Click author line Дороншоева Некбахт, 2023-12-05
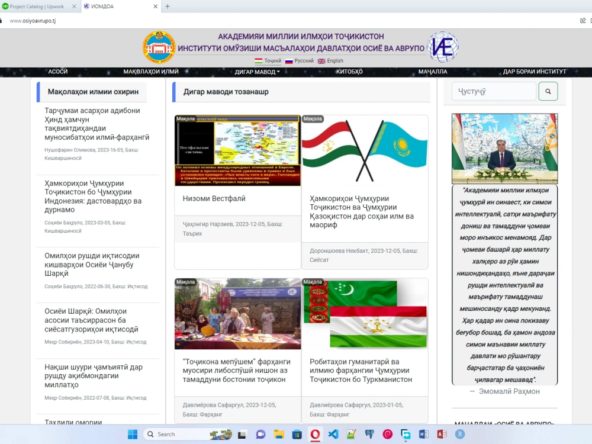Image resolution: width=592 pixels, height=444 pixels. coord(363,255)
